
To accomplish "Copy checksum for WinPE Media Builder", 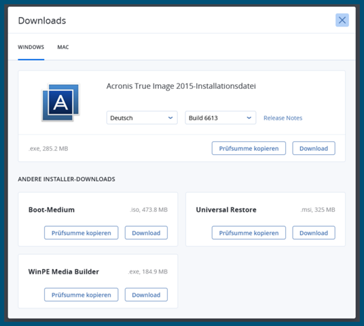I will click(x=81, y=295).
